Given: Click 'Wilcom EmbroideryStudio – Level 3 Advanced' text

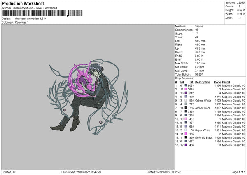Looking at the screenshot, I should point(29,8).
